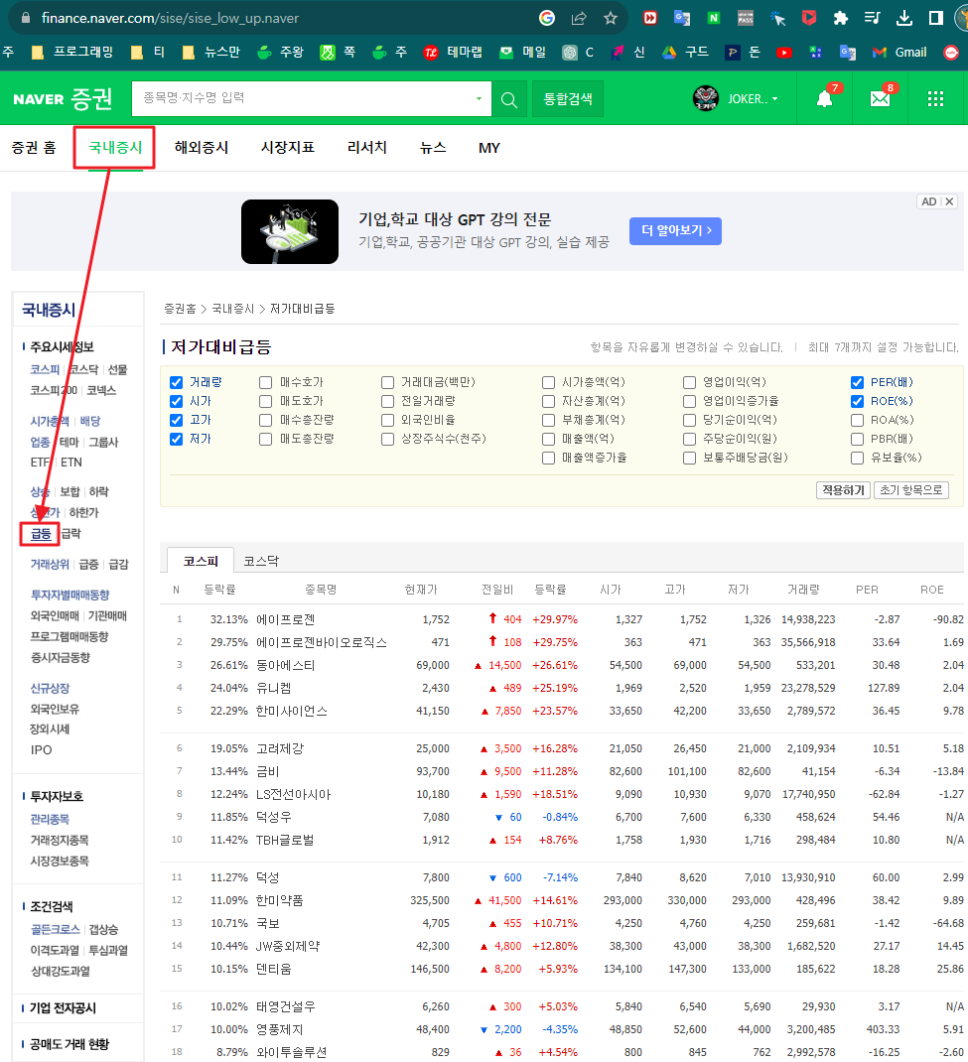Click the 적용하기 button
The image size is (968, 1062).
[x=843, y=490]
